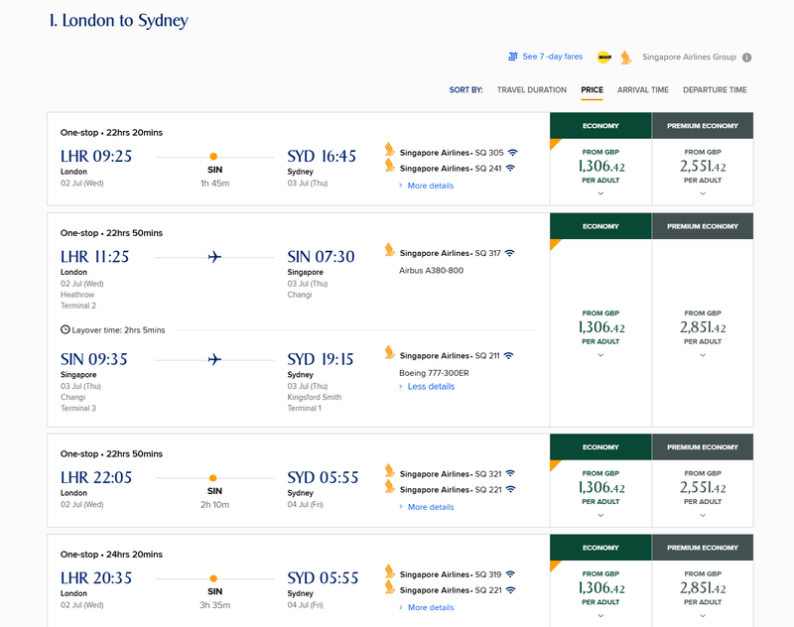The image size is (794, 627).
Task: Click 'One-stop • 24hrs 20mins' label
Action: 111,555
